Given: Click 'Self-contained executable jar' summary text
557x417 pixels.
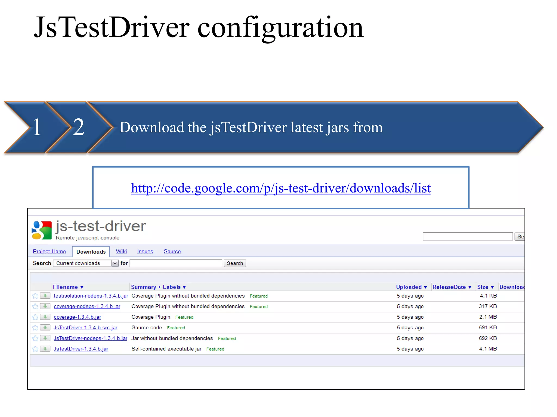Looking at the screenshot, I should pyautogui.click(x=166, y=349).
